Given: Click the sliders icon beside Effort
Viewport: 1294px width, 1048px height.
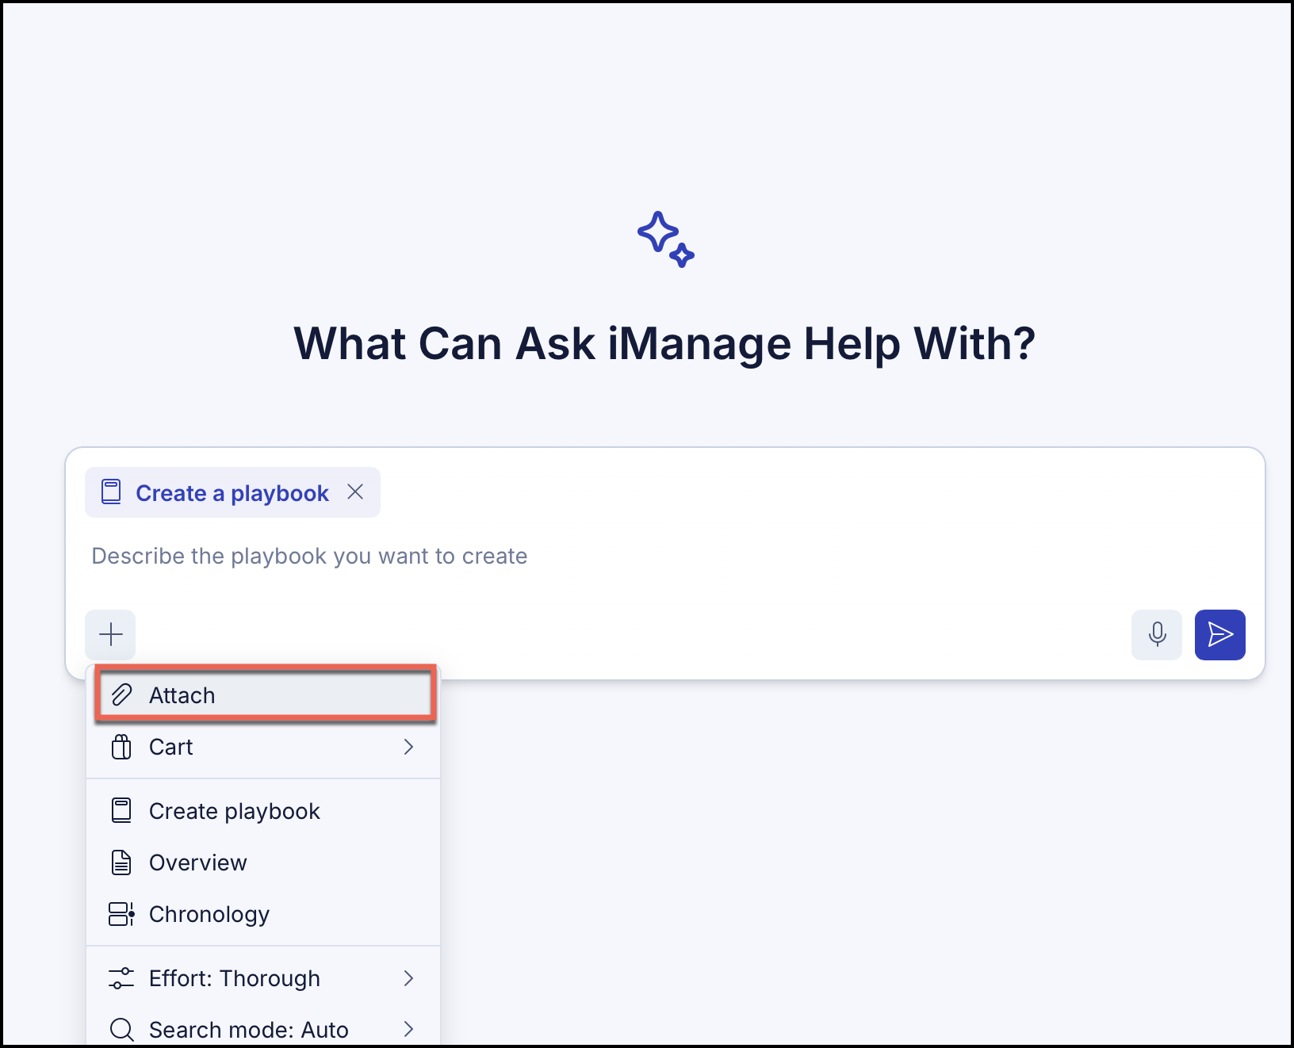Looking at the screenshot, I should tap(121, 978).
